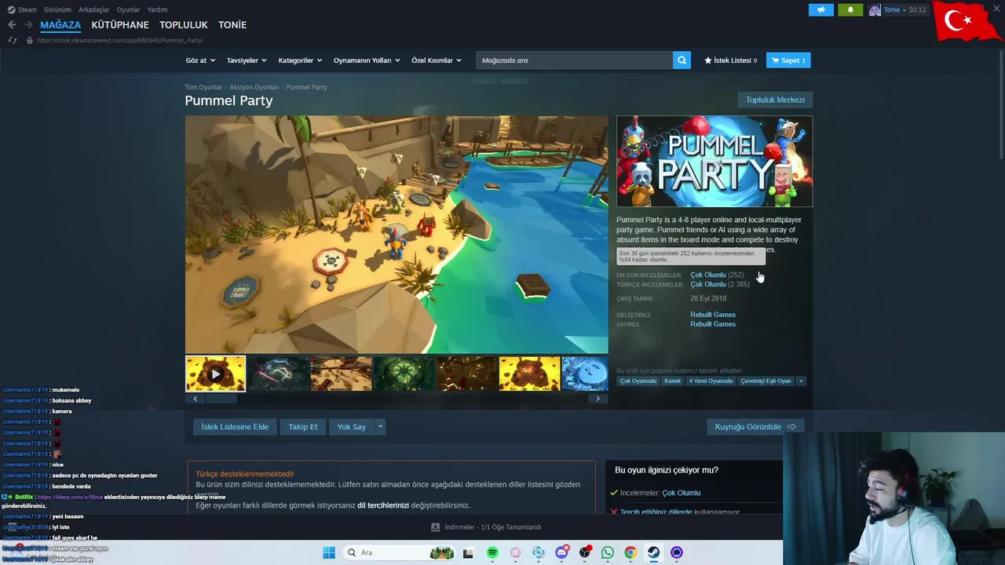The height and width of the screenshot is (565, 1005).
Task: Play the trailer video thumbnail
Action: [x=215, y=374]
